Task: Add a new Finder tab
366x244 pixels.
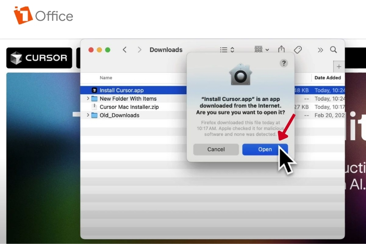Action: pyautogui.click(x=339, y=67)
